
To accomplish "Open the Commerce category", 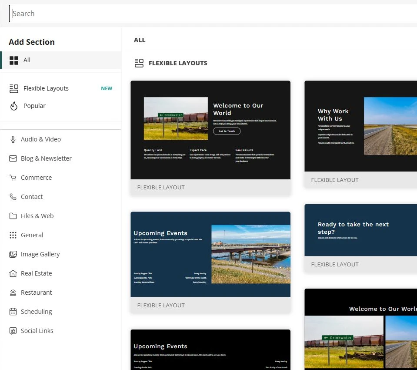I will (60, 178).
